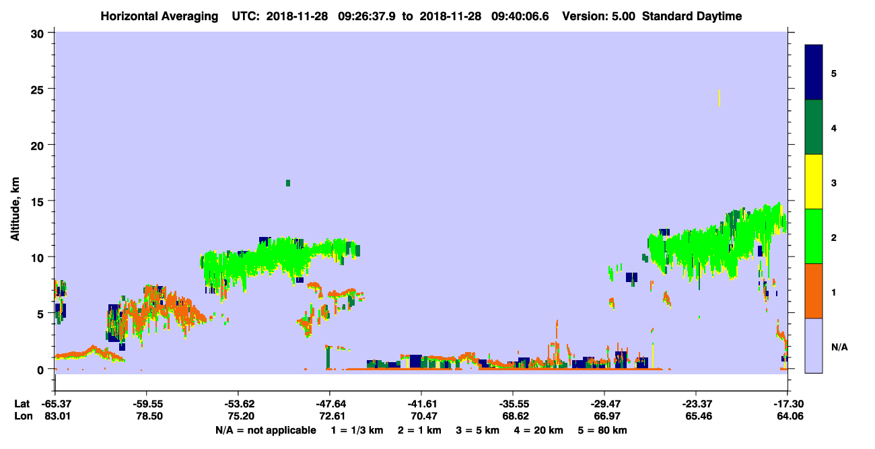Click the "Standard Daytime" text

[692, 16]
